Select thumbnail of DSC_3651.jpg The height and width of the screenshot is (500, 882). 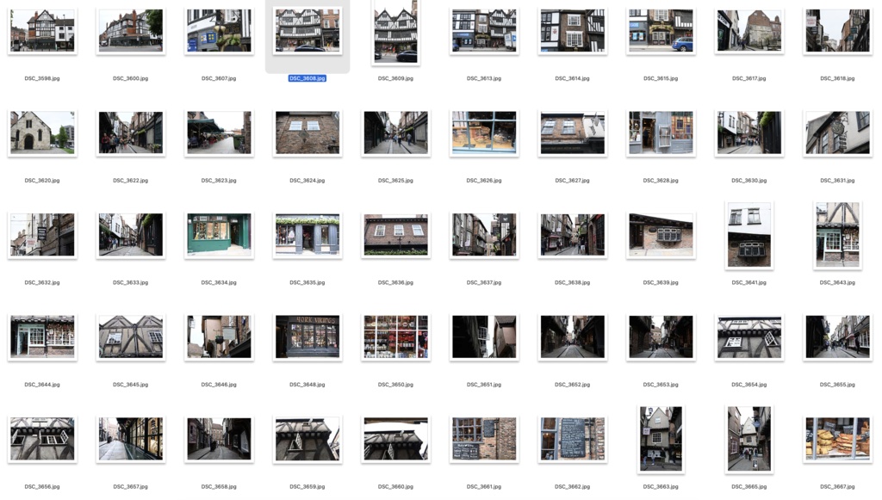[x=484, y=337]
